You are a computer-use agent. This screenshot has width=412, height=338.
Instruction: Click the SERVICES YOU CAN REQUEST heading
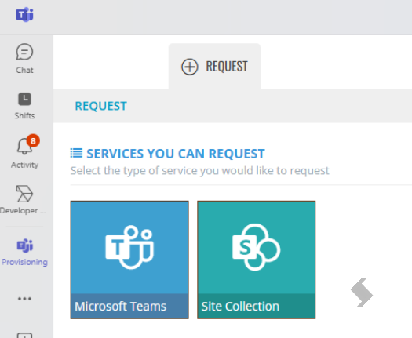click(176, 154)
